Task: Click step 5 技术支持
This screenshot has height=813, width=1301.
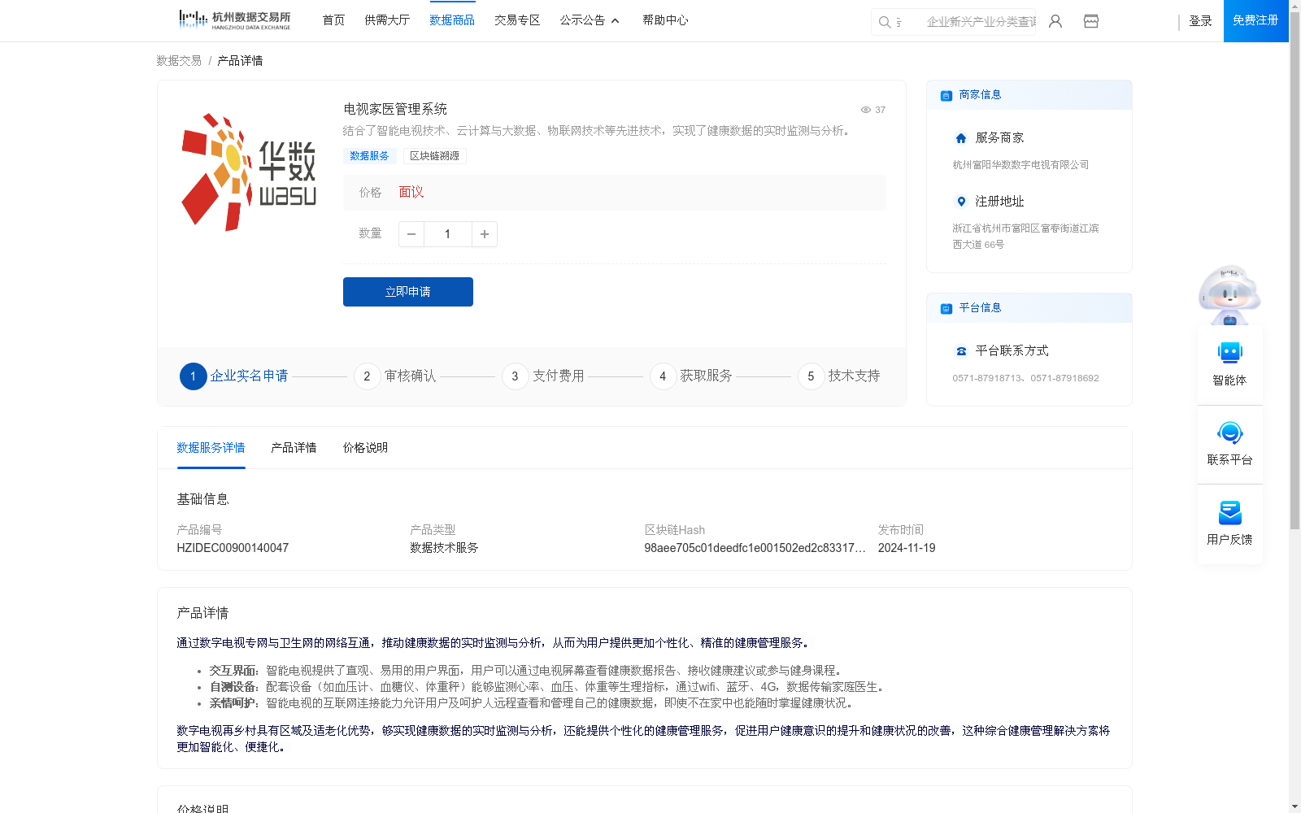Action: [839, 376]
